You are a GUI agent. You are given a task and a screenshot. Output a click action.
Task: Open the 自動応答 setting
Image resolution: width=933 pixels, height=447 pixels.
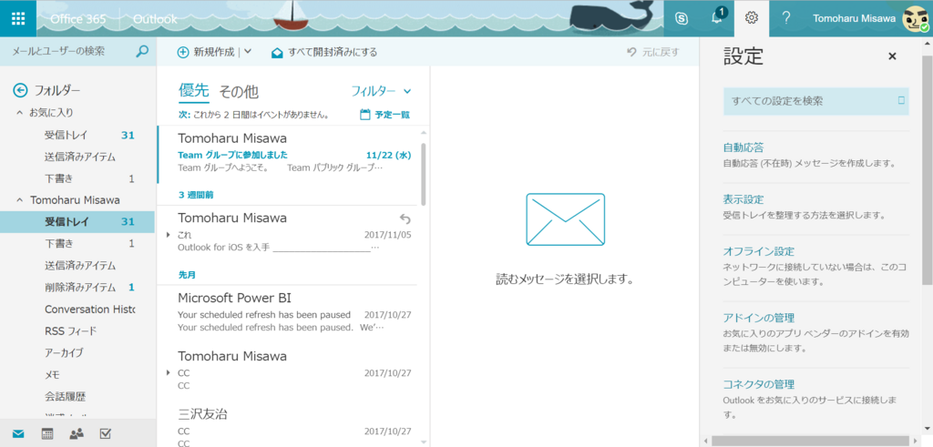tap(743, 147)
